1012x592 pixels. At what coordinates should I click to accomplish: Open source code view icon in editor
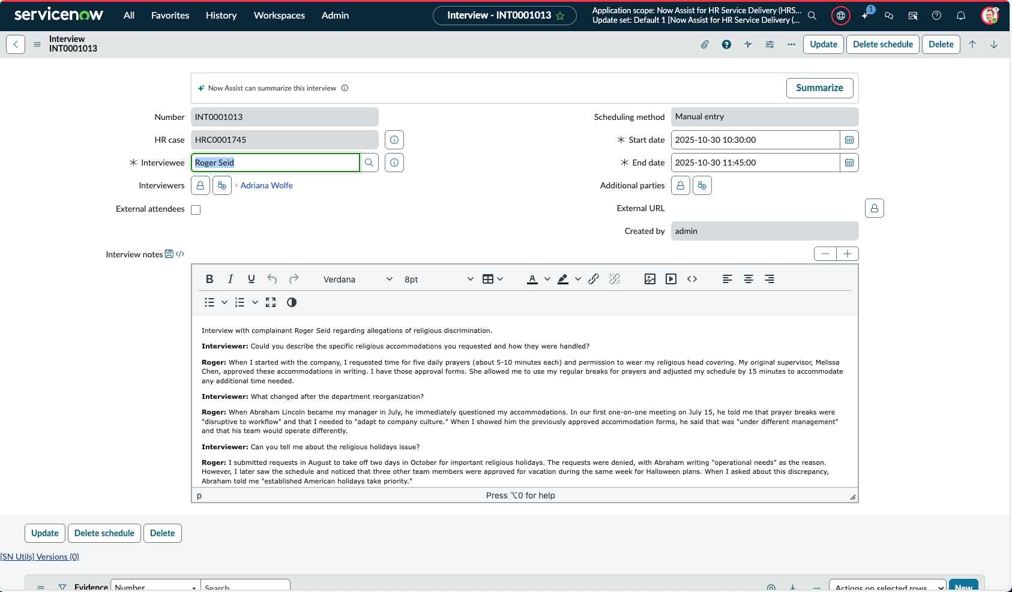click(x=692, y=279)
